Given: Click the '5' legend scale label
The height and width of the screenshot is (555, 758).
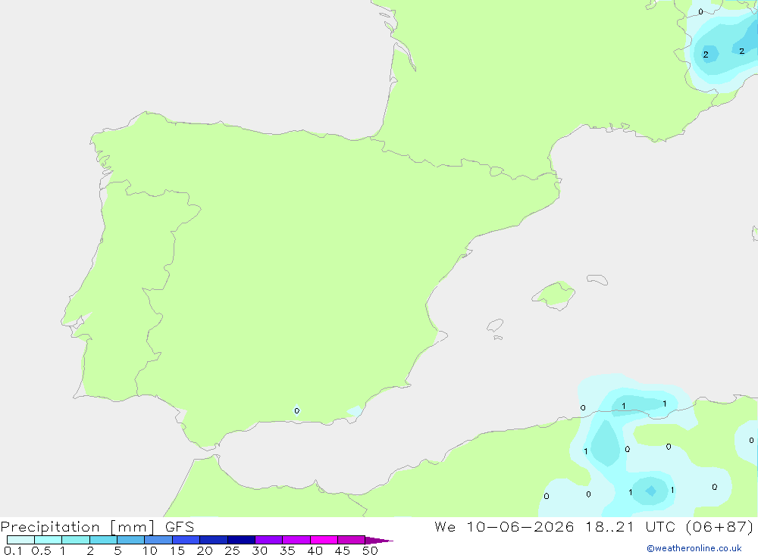Looking at the screenshot, I should click(117, 550).
